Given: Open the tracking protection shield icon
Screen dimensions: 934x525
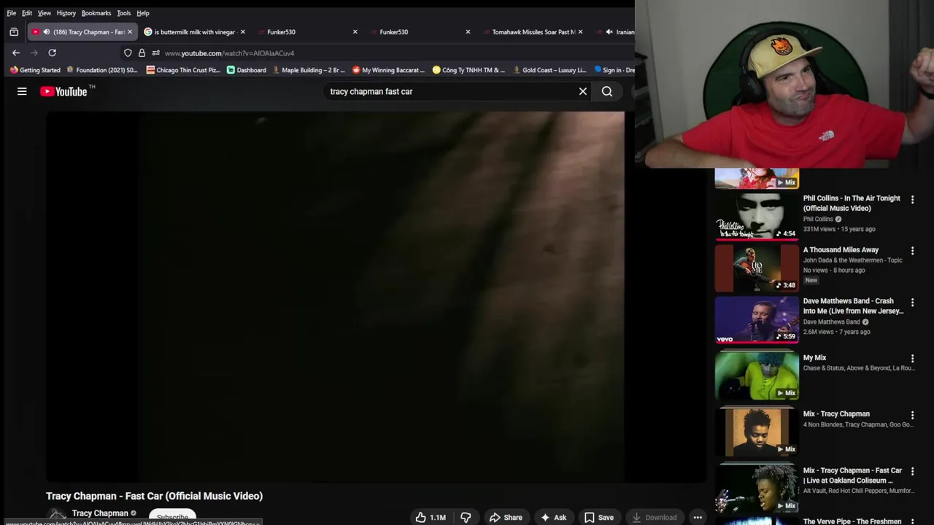Looking at the screenshot, I should point(128,52).
